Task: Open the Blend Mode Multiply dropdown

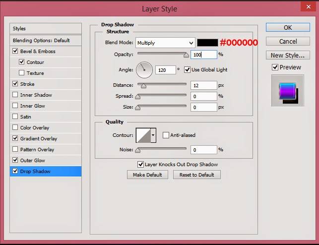Action: tap(165, 43)
